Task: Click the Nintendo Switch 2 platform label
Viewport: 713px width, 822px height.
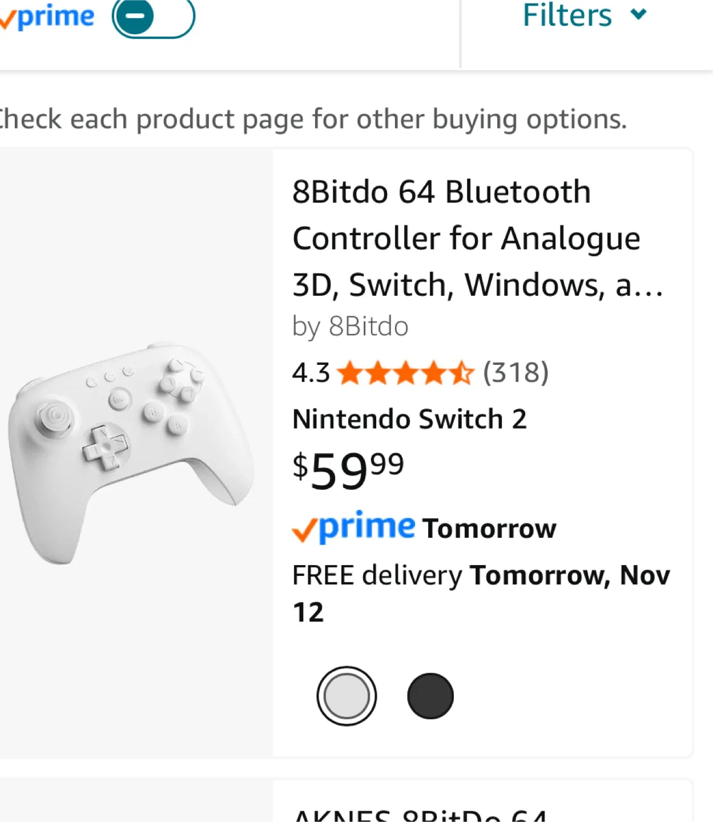Action: [409, 420]
